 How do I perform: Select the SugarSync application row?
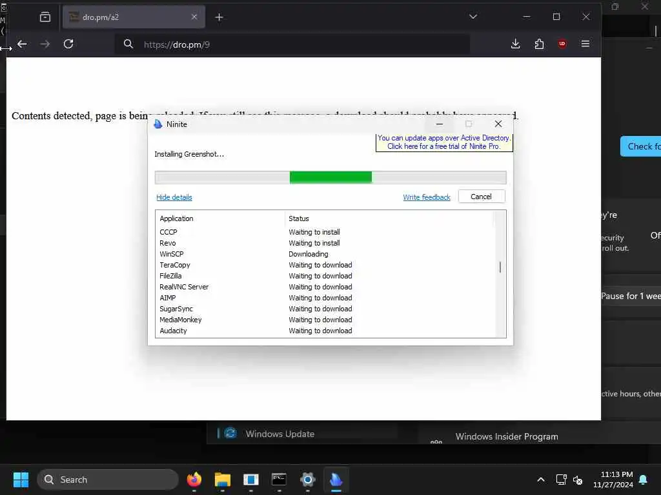(324, 309)
